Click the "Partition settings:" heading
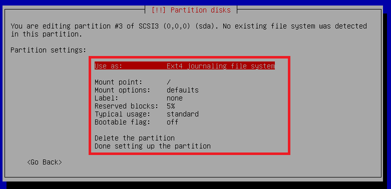The width and height of the screenshot is (391, 189). 49,50
